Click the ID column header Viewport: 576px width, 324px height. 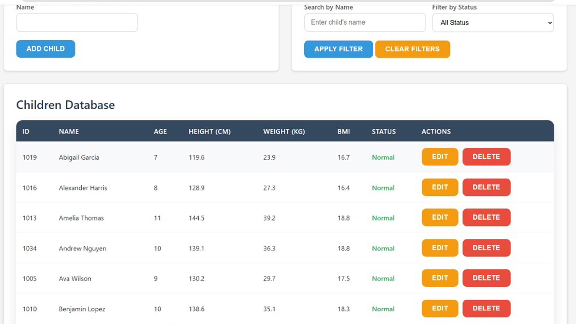pyautogui.click(x=26, y=131)
